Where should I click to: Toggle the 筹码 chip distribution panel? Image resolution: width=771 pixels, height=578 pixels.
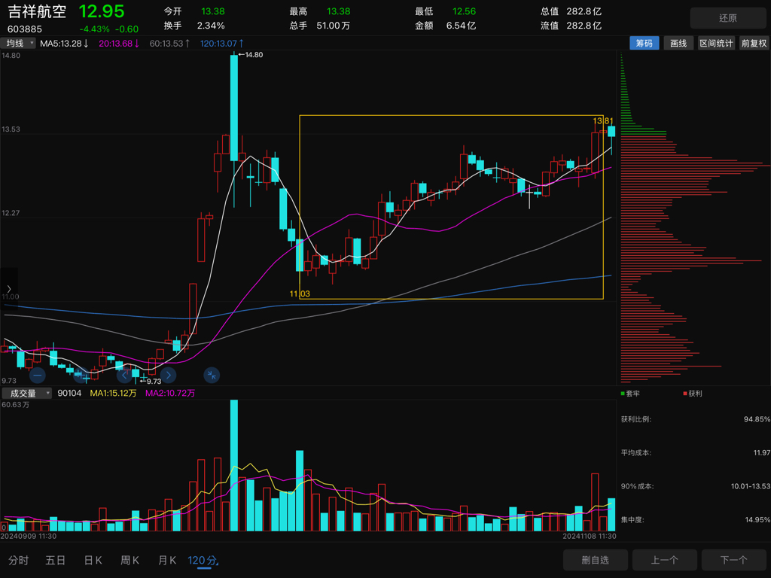[x=645, y=43]
